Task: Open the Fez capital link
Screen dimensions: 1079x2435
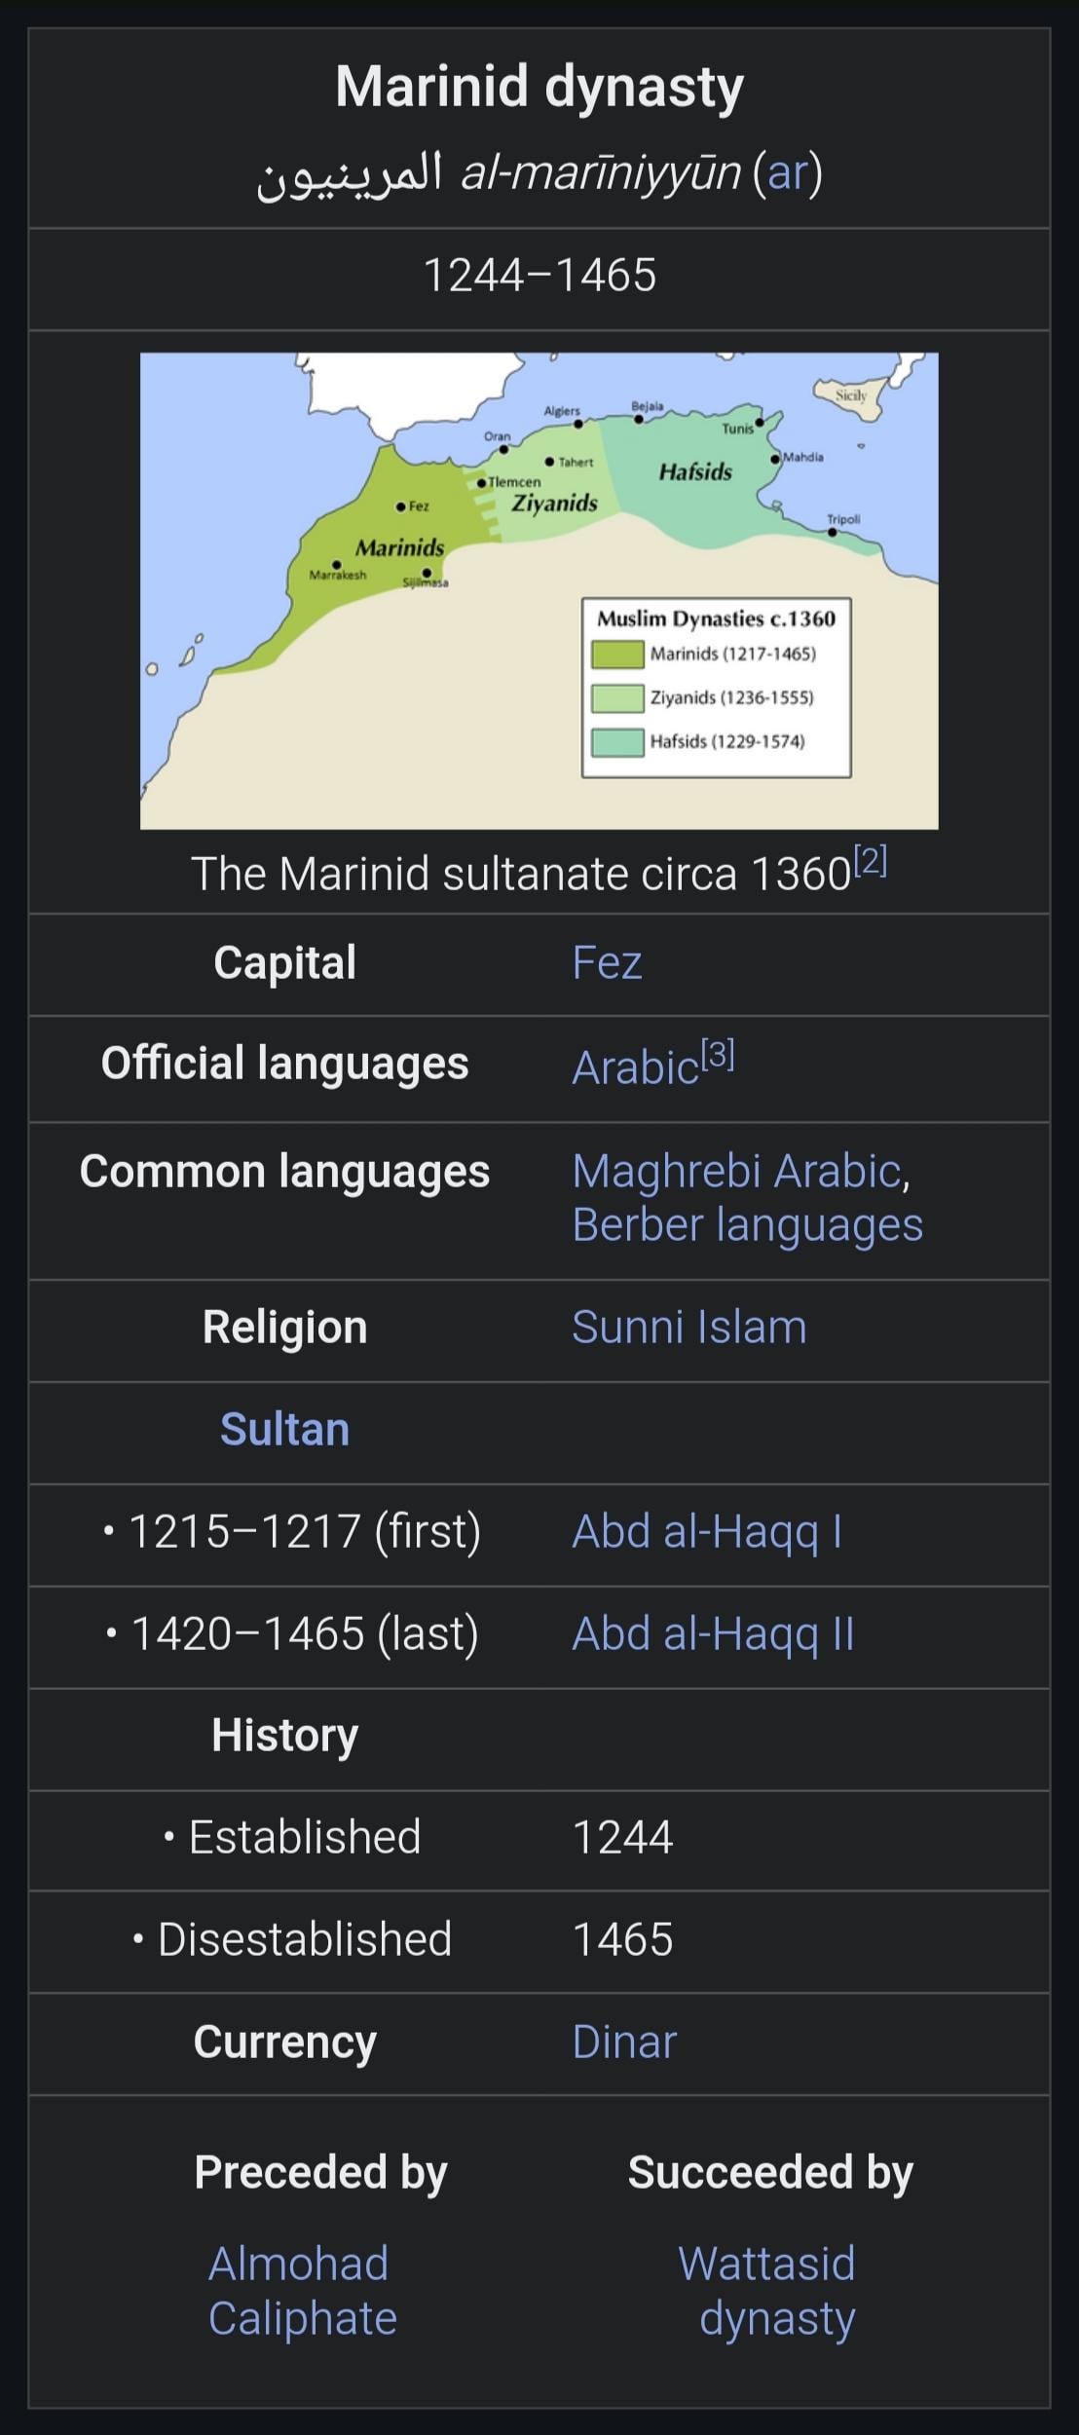Action: [607, 963]
